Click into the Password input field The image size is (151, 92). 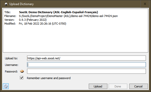[86, 71]
